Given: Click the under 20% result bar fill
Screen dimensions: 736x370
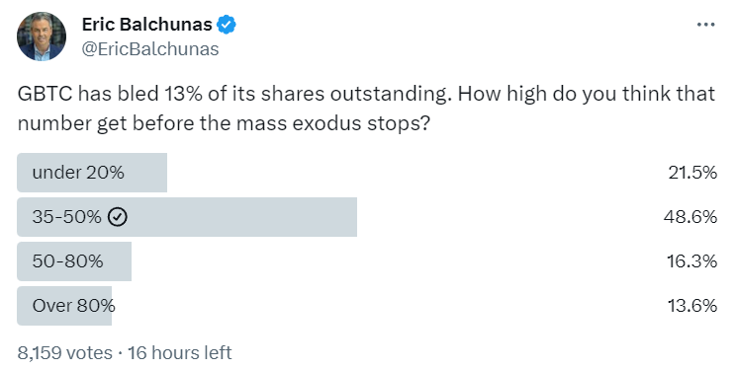Looking at the screenshot, I should tap(92, 173).
